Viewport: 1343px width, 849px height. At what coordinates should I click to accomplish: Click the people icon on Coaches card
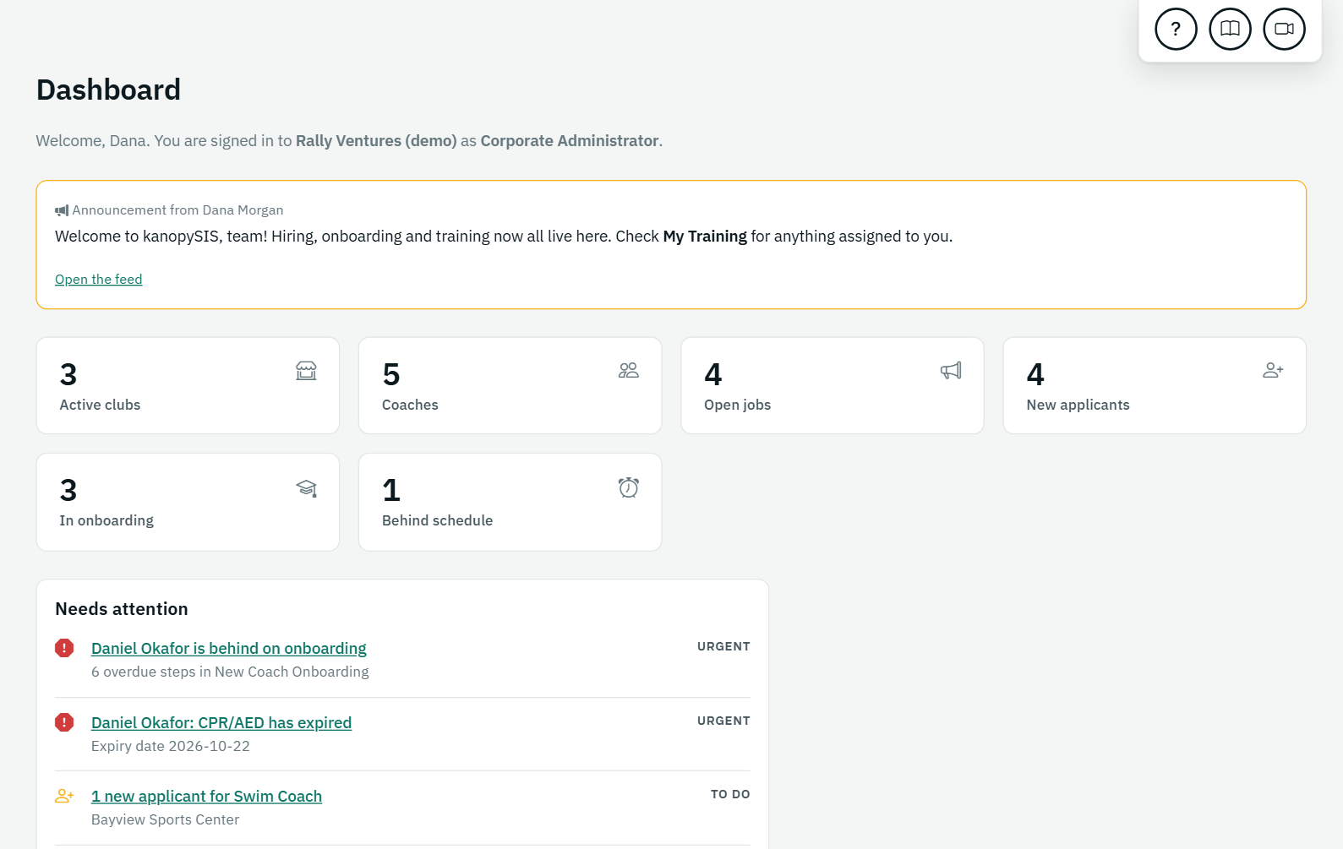click(x=628, y=370)
